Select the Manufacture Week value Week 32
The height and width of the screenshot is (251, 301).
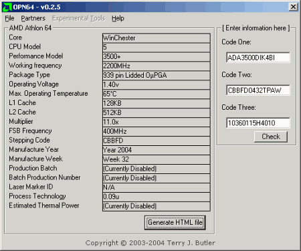pos(157,160)
